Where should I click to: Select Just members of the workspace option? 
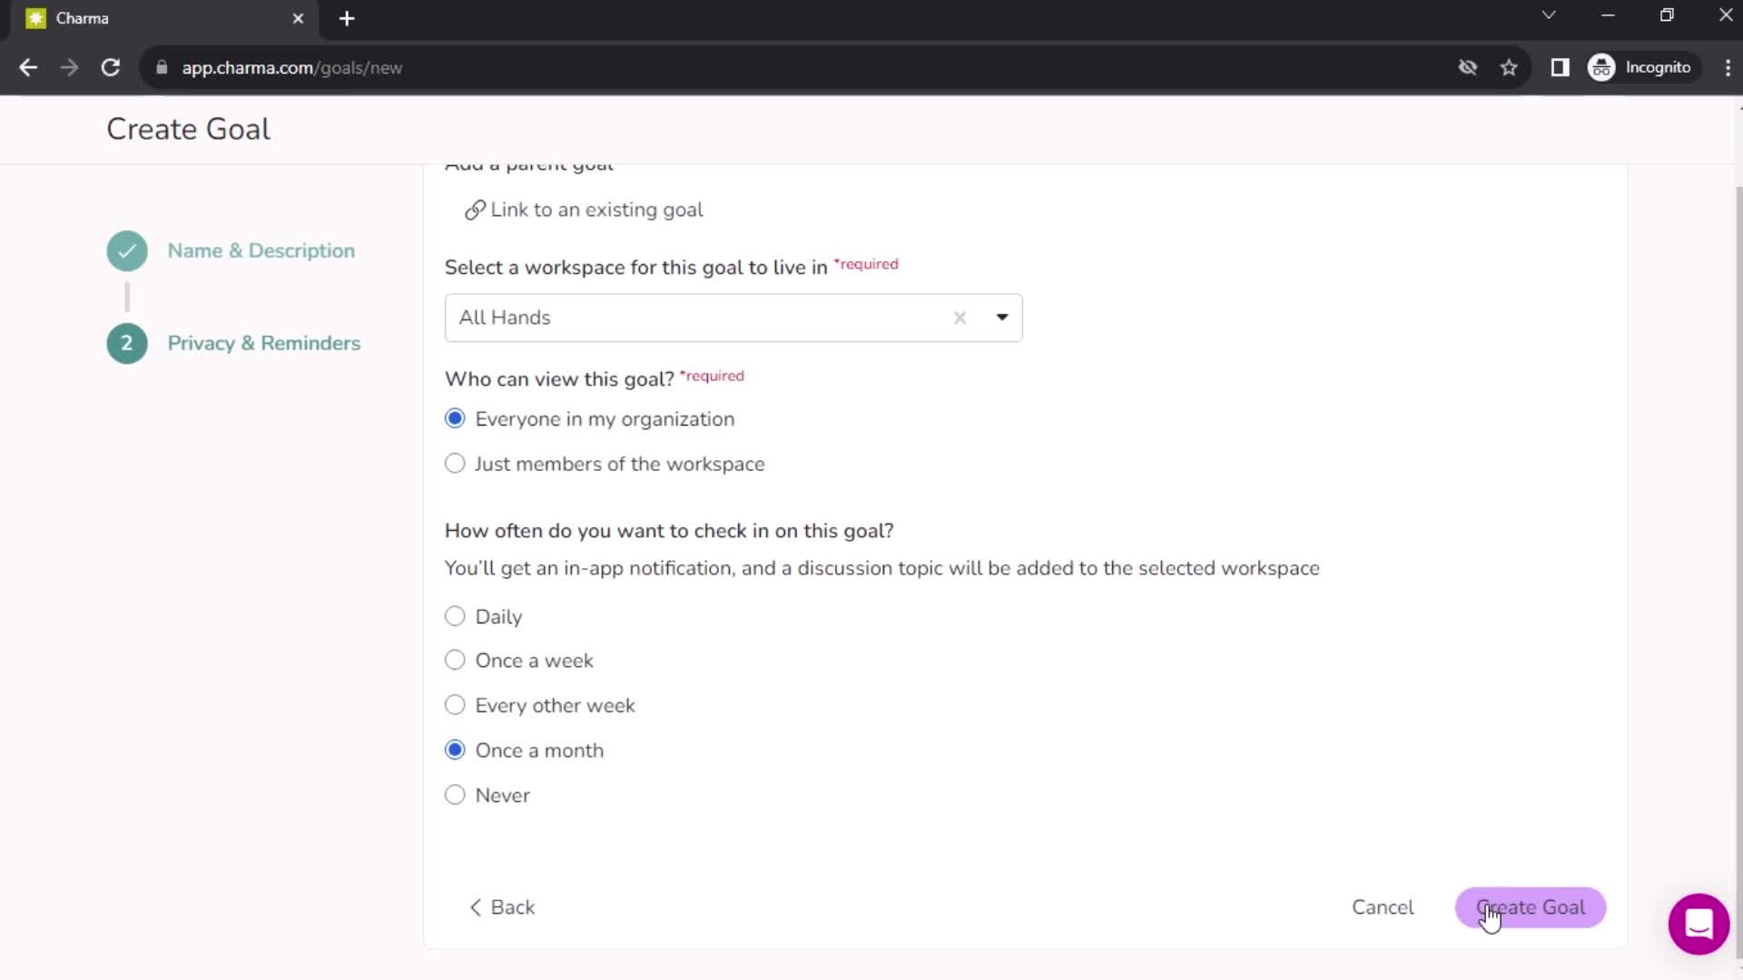click(455, 463)
